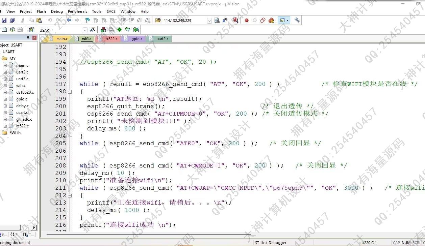Open the window layout dropdown button
Screen dimensions: 425x246
[x=287, y=20]
